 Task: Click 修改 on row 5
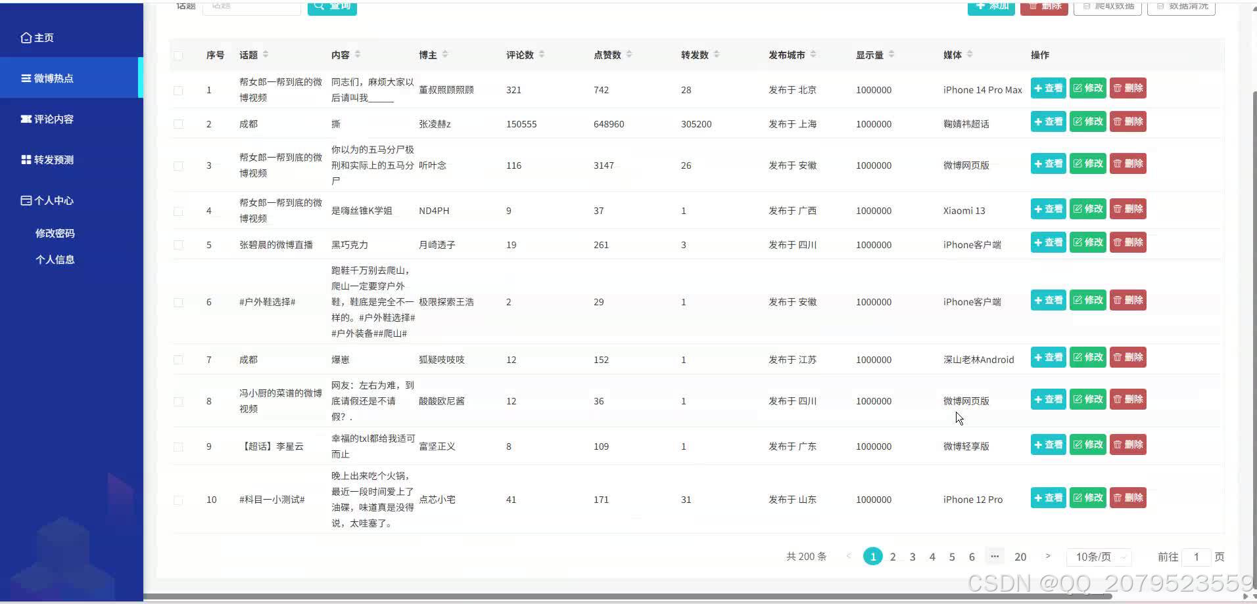point(1088,242)
